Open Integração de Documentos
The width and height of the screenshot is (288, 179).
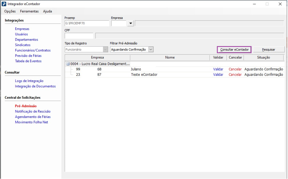(x=35, y=86)
